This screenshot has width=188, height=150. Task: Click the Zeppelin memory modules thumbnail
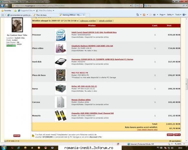61,116
